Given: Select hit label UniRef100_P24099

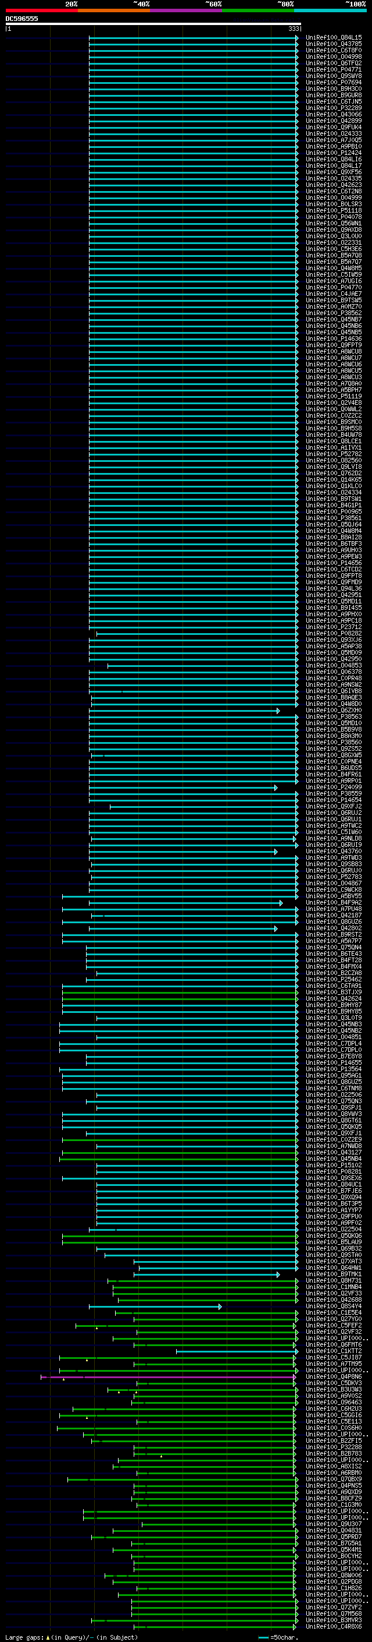Looking at the screenshot, I should pyautogui.click(x=334, y=788).
